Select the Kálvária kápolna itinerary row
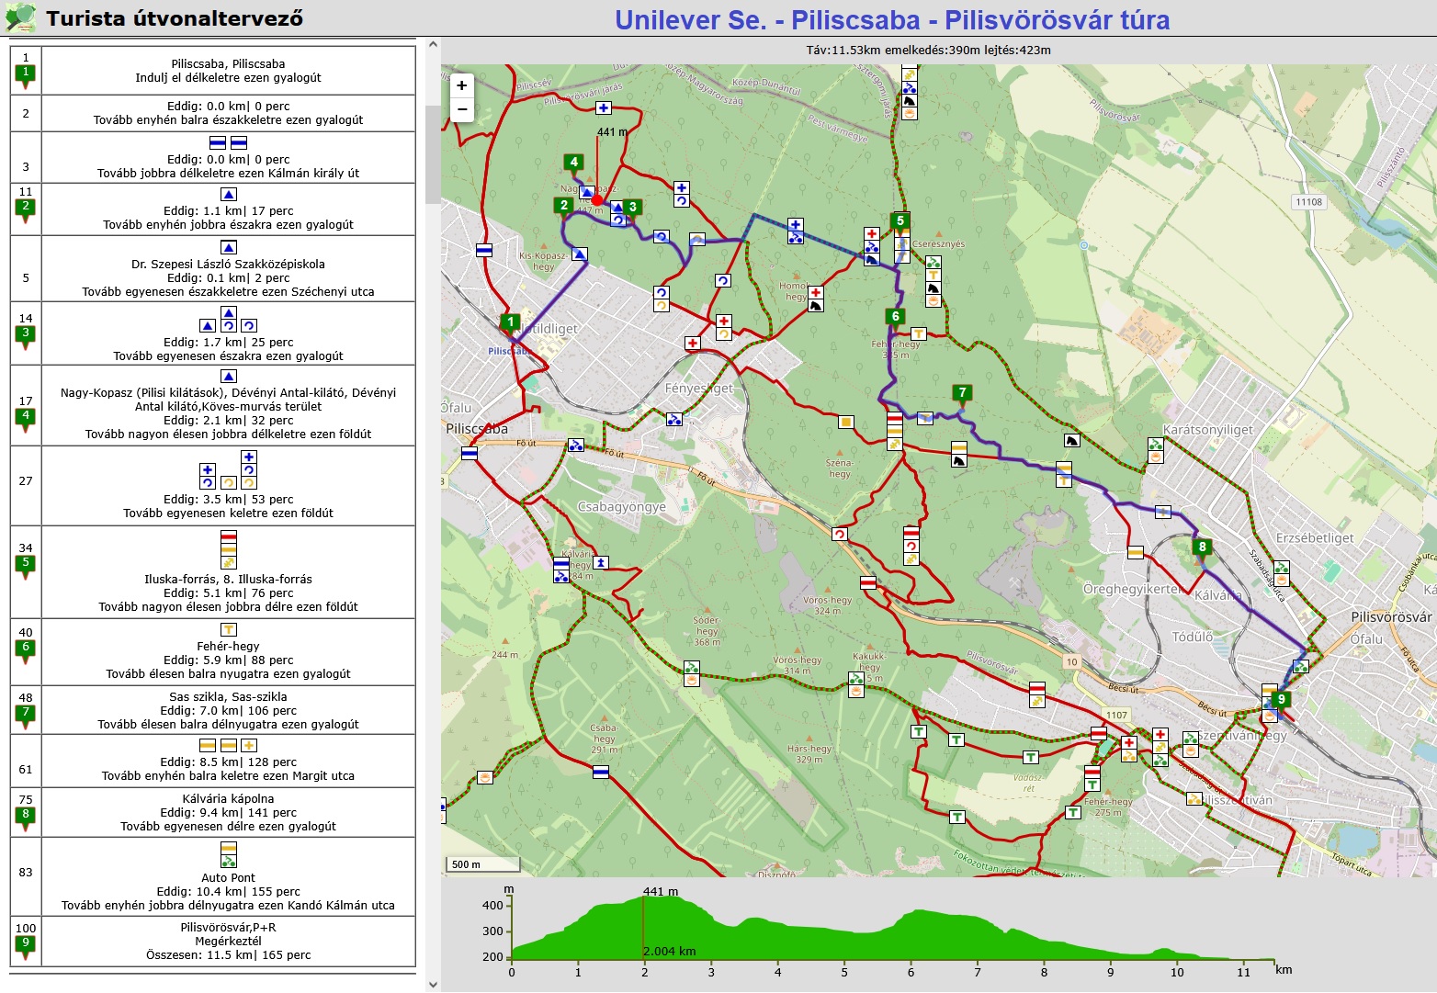1437x993 pixels. 228,812
